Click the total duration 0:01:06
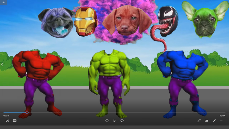The width and height of the screenshot is (229, 129). 223,116
